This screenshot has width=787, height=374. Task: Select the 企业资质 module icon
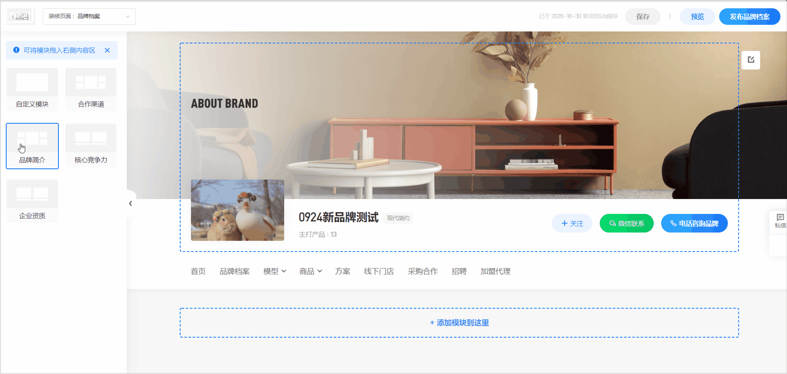[x=32, y=194]
